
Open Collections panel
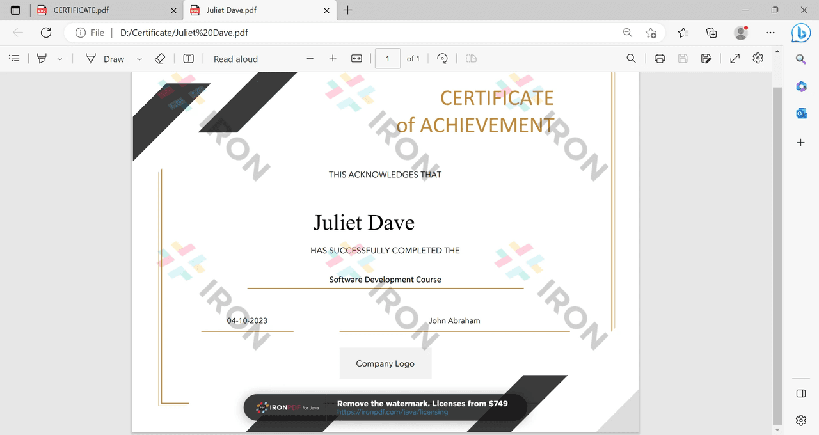[x=712, y=33]
